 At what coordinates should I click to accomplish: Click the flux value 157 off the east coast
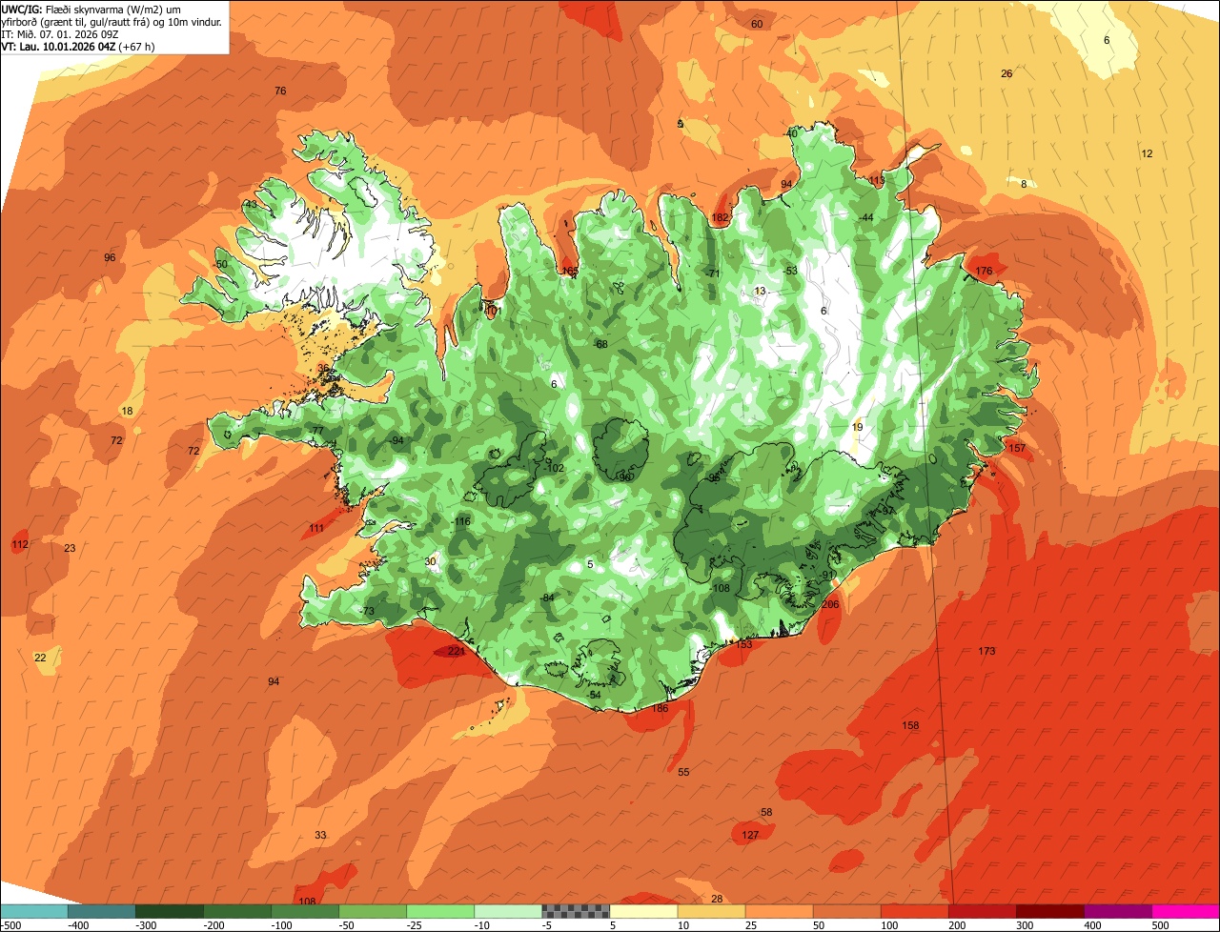pyautogui.click(x=1017, y=448)
